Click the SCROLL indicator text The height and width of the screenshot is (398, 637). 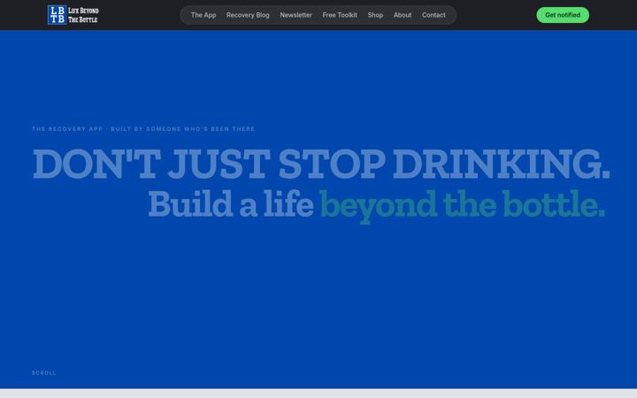click(x=44, y=373)
